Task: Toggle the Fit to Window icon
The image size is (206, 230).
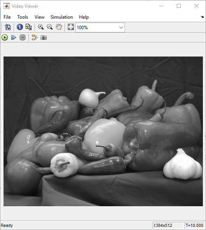Action: [71, 27]
